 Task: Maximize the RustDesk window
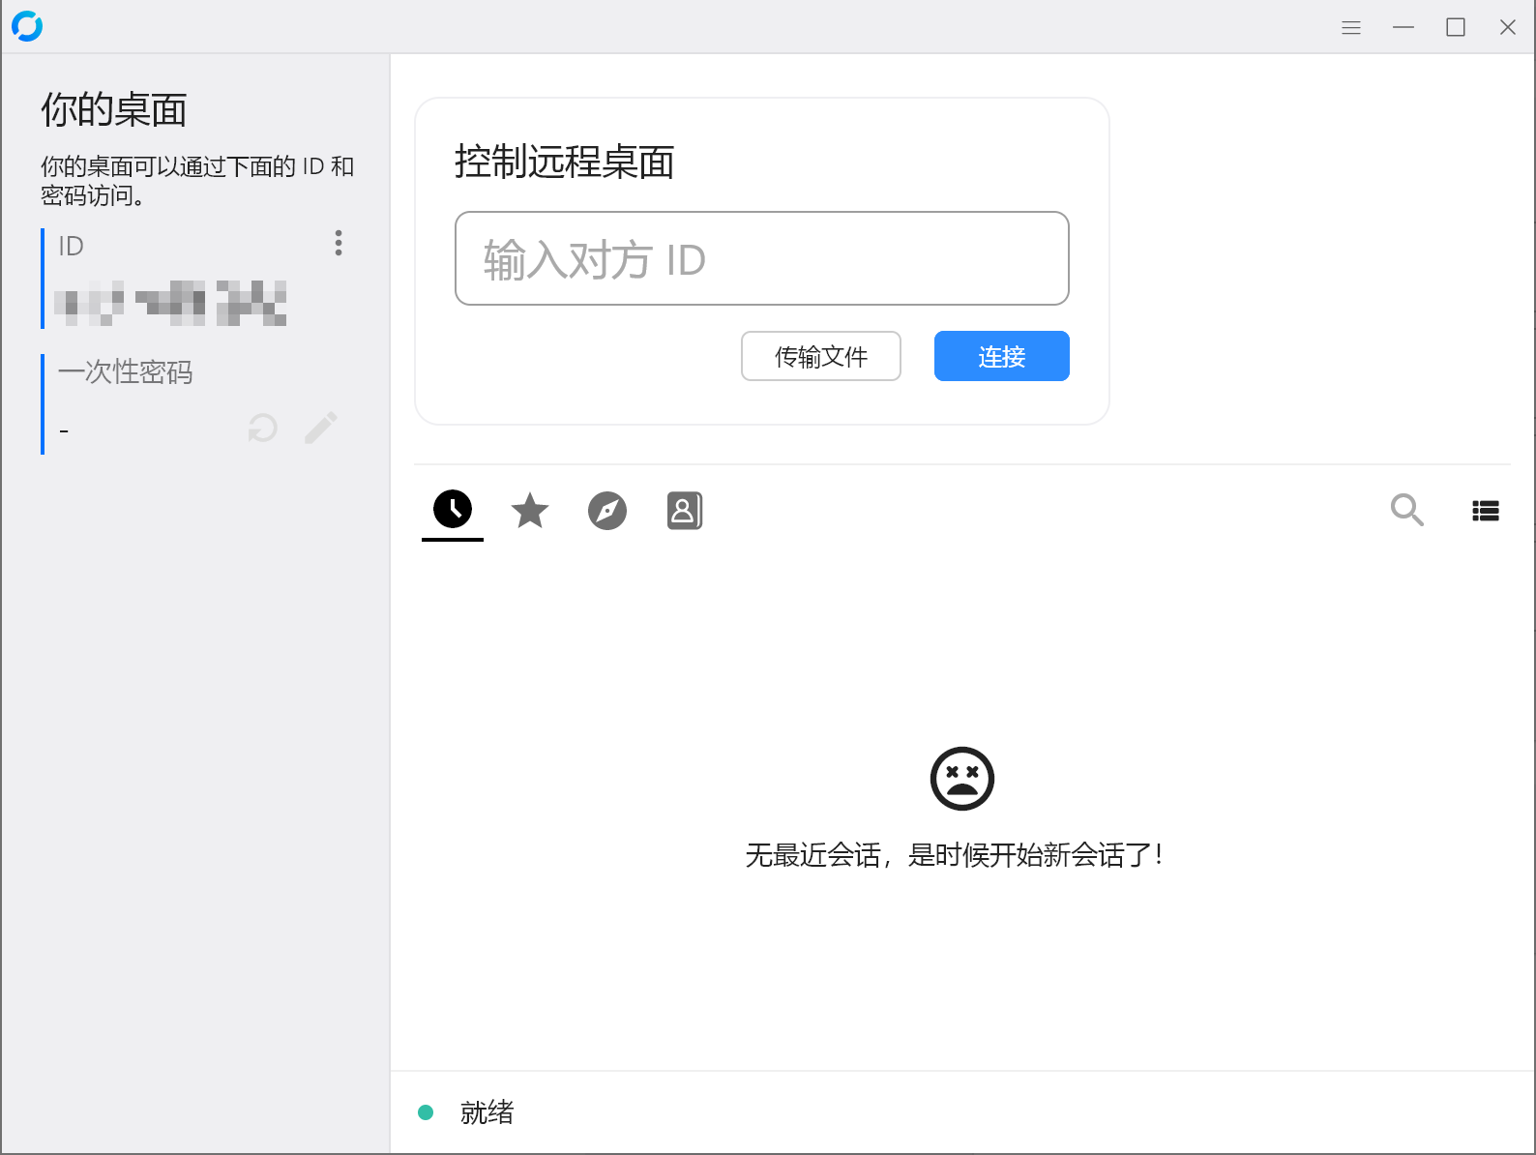pyautogui.click(x=1456, y=28)
